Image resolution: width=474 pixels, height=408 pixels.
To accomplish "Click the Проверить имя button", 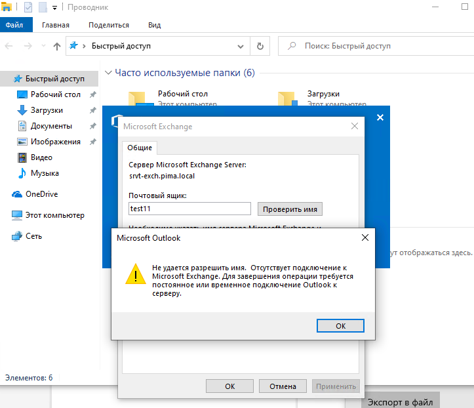I will click(290, 209).
